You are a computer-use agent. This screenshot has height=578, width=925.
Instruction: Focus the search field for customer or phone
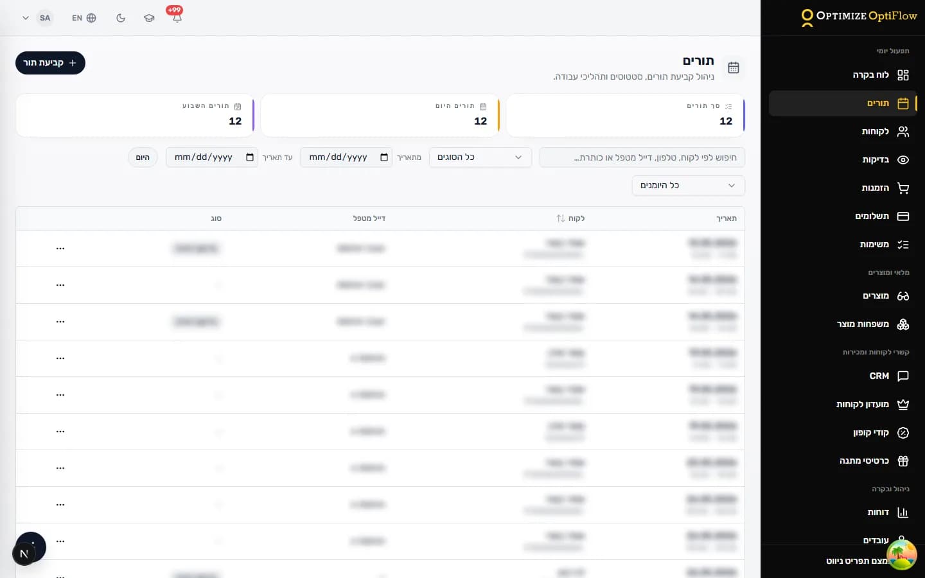(642, 157)
